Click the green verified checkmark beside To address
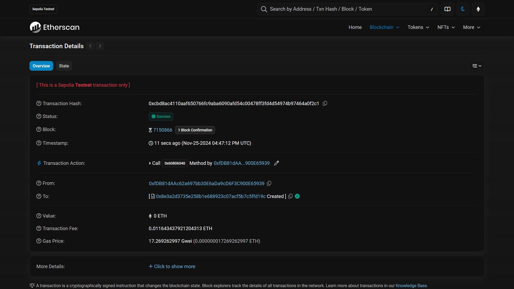514x289 pixels. [x=297, y=196]
